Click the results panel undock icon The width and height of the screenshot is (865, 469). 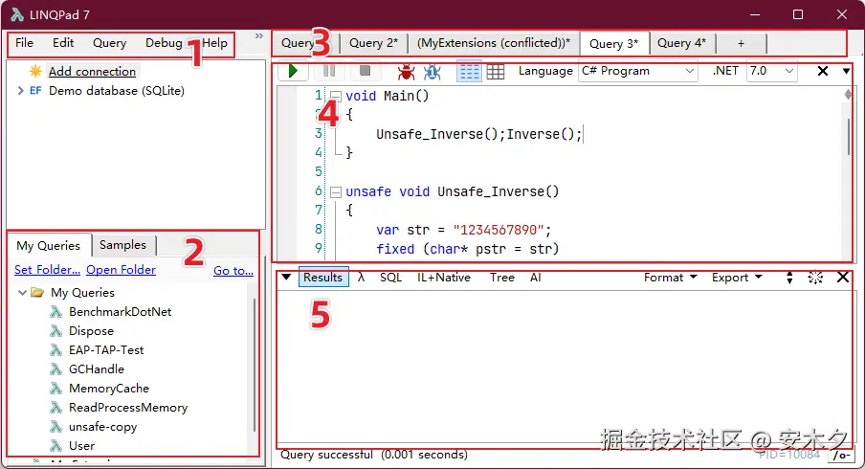[815, 278]
